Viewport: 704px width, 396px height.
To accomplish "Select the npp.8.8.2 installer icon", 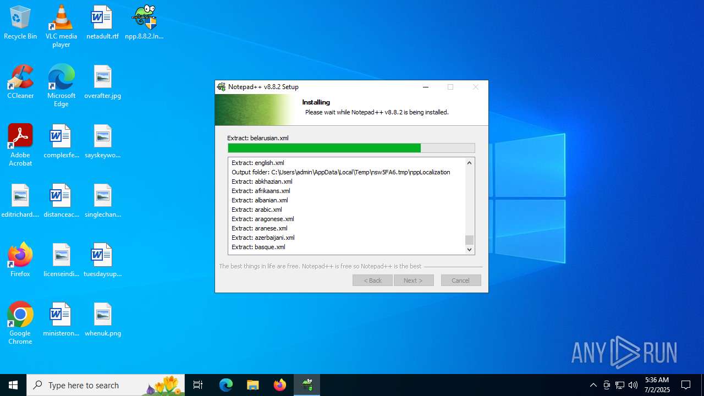I will pos(144,23).
